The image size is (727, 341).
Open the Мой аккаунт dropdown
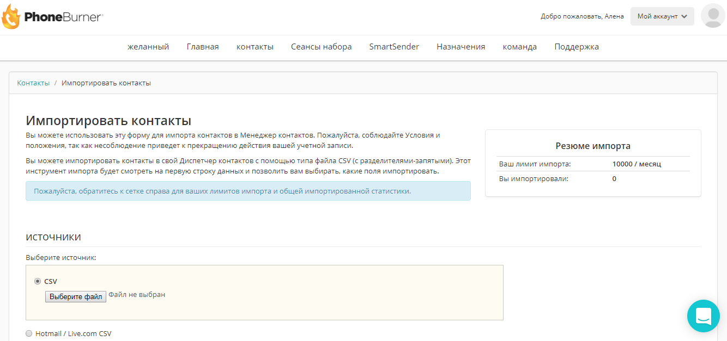tap(662, 16)
